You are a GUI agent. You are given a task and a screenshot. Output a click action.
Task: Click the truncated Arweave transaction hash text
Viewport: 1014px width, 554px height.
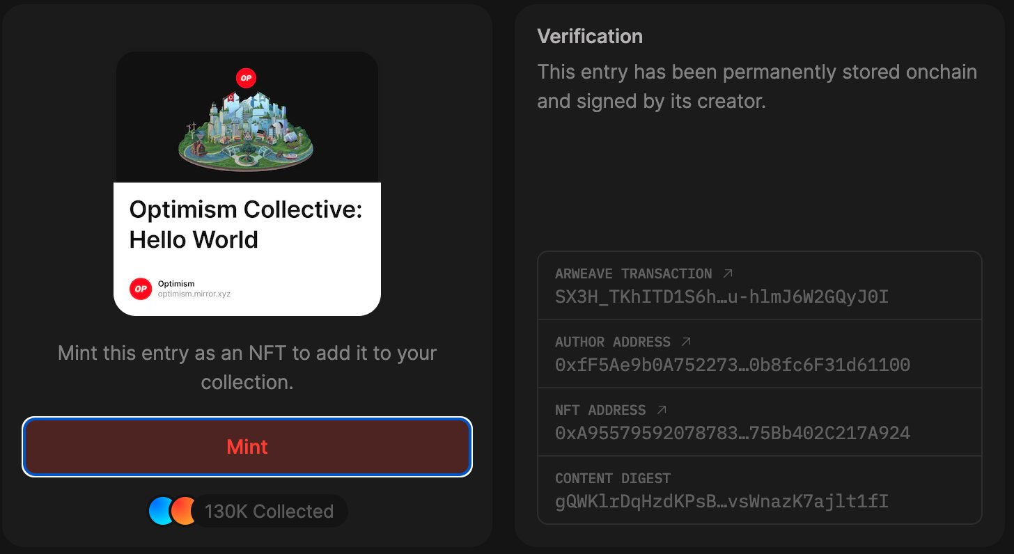(720, 296)
